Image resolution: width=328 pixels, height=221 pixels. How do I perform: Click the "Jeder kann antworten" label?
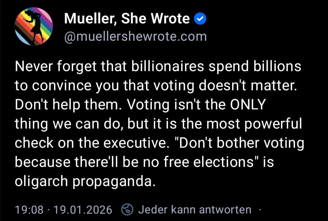[195, 209]
